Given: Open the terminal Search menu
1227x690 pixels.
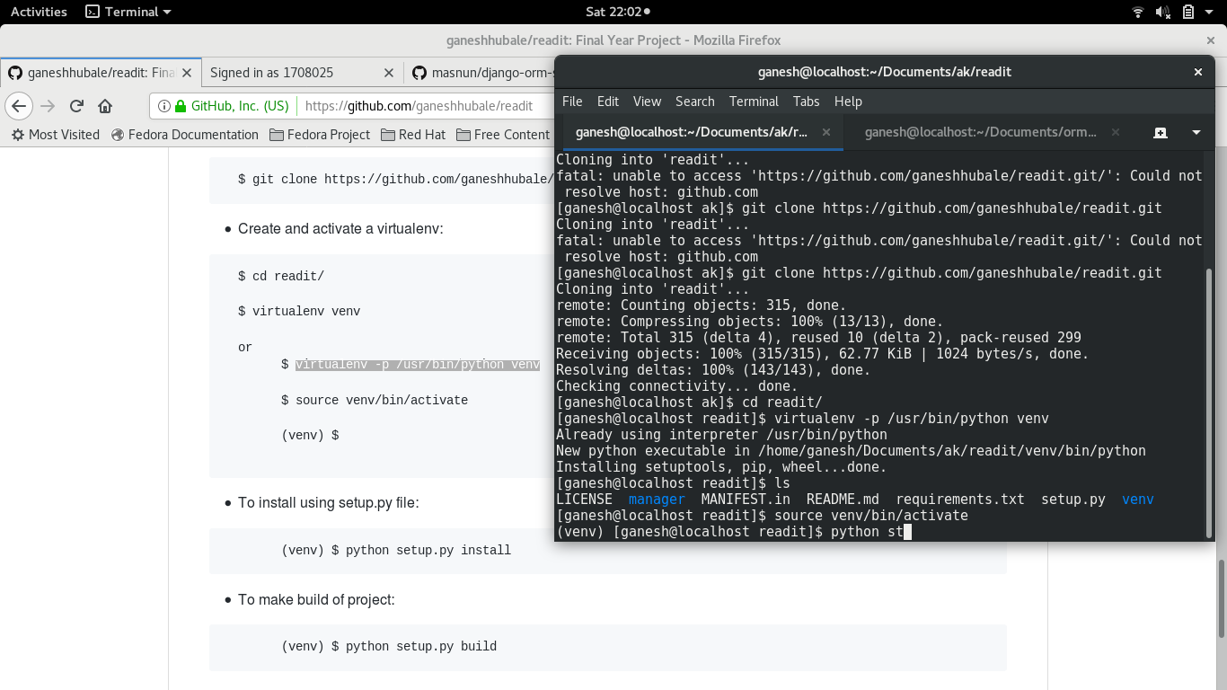Looking at the screenshot, I should [x=695, y=102].
